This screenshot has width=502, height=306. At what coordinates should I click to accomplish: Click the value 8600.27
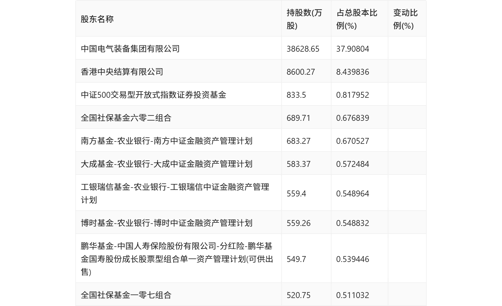tap(301, 72)
